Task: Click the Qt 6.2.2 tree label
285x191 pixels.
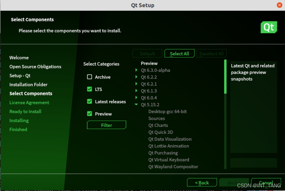Action: click(149, 77)
